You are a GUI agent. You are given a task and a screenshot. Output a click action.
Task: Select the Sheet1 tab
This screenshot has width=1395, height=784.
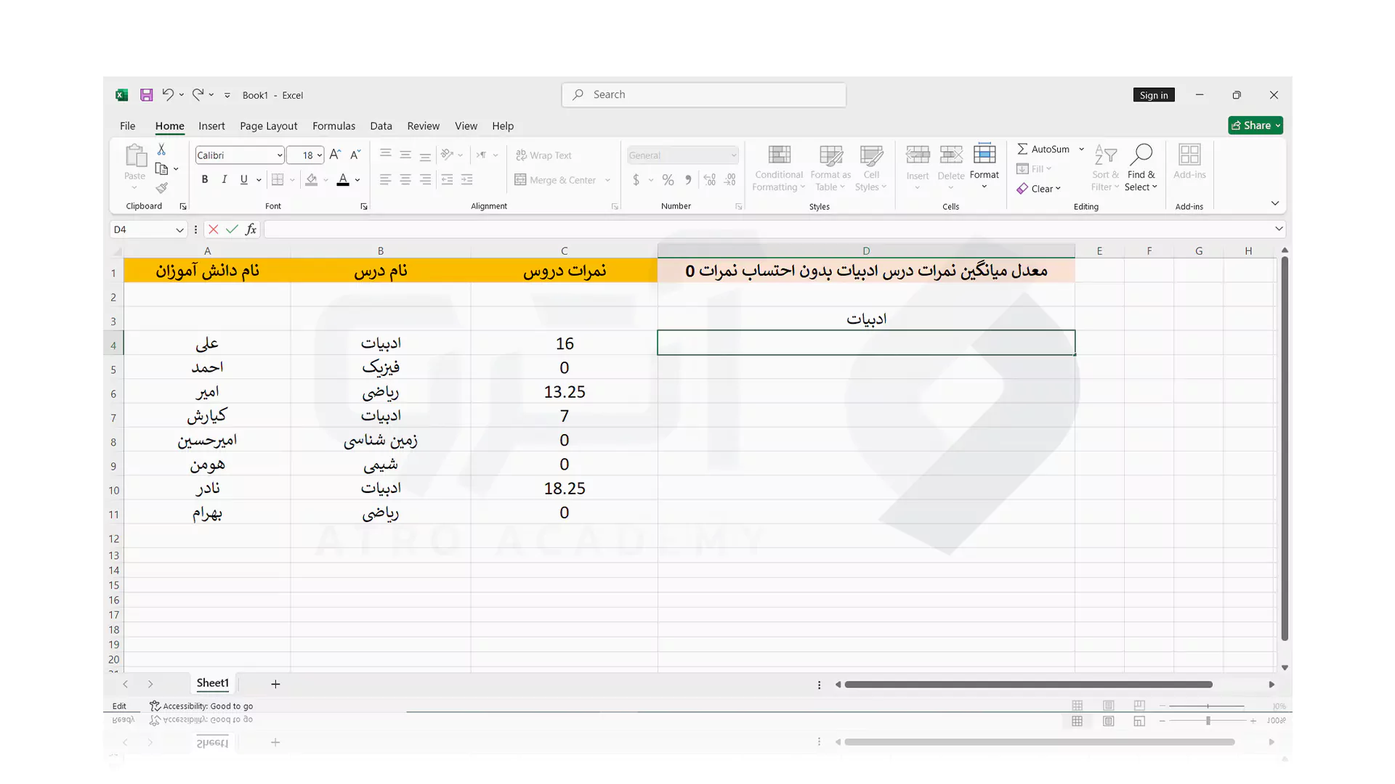pos(212,683)
